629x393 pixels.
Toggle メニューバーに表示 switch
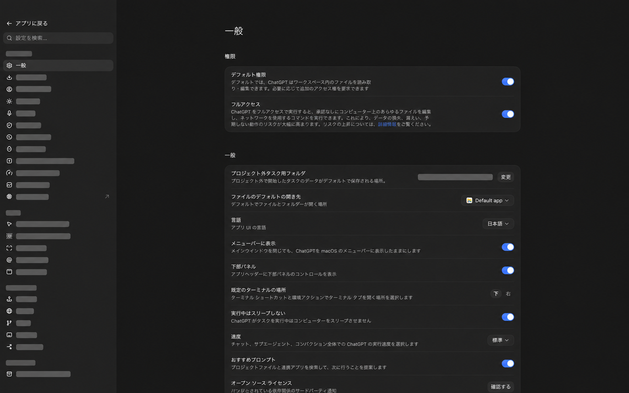pos(508,247)
